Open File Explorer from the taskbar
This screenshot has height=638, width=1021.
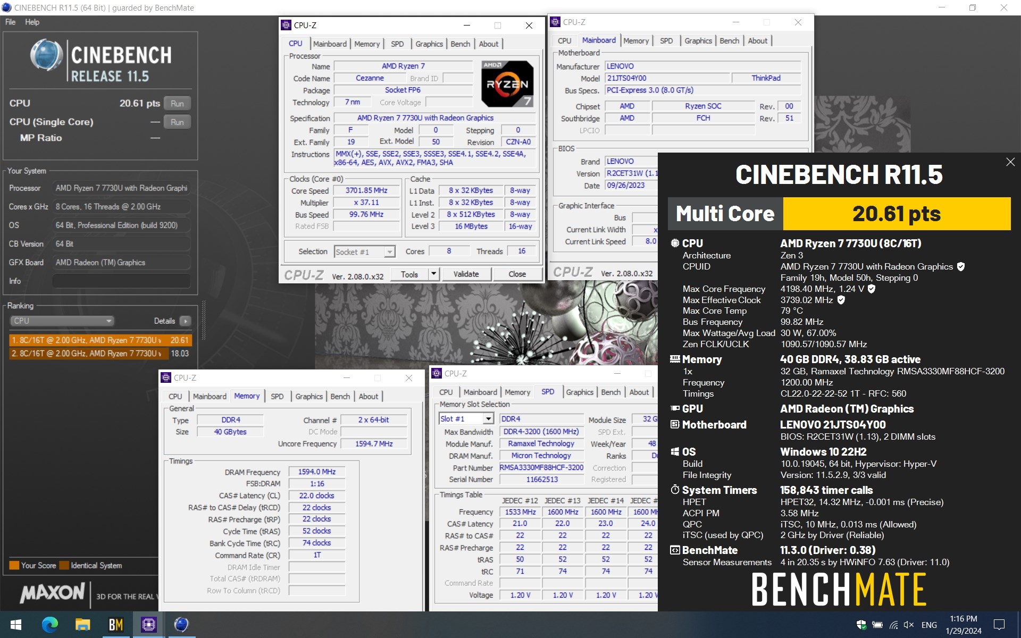coord(82,625)
